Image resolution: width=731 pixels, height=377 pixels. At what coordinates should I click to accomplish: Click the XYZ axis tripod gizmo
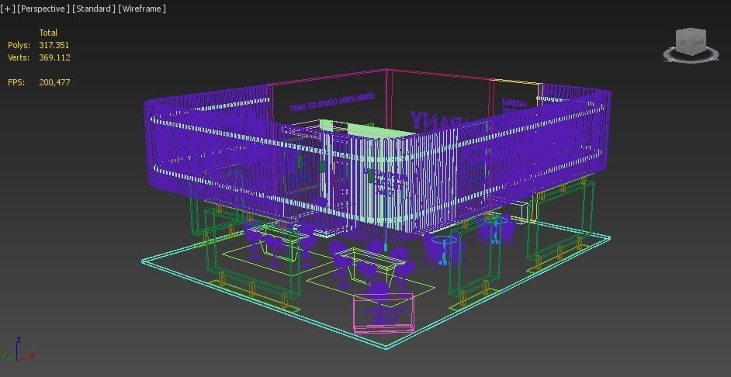point(17,350)
